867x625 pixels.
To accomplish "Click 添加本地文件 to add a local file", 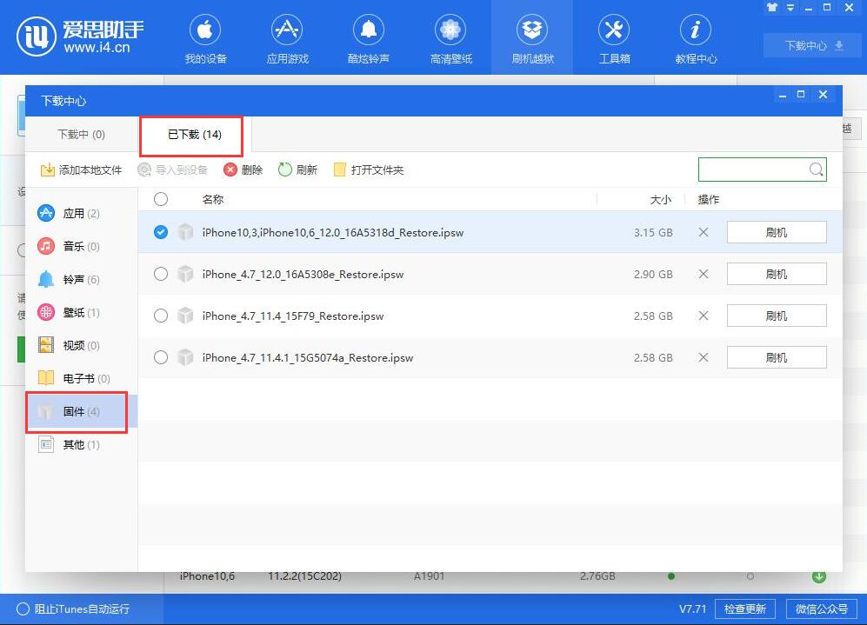I will click(x=84, y=169).
